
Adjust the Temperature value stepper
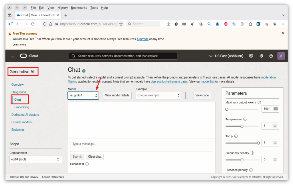coord(275,126)
